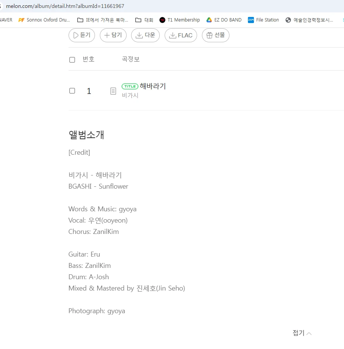This screenshot has height=349, width=344.
Task: Check the checkbox for track 1
Action: pyautogui.click(x=72, y=91)
